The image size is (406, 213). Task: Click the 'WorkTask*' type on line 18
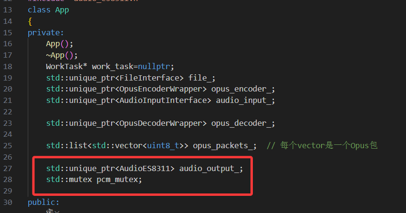click(66, 66)
